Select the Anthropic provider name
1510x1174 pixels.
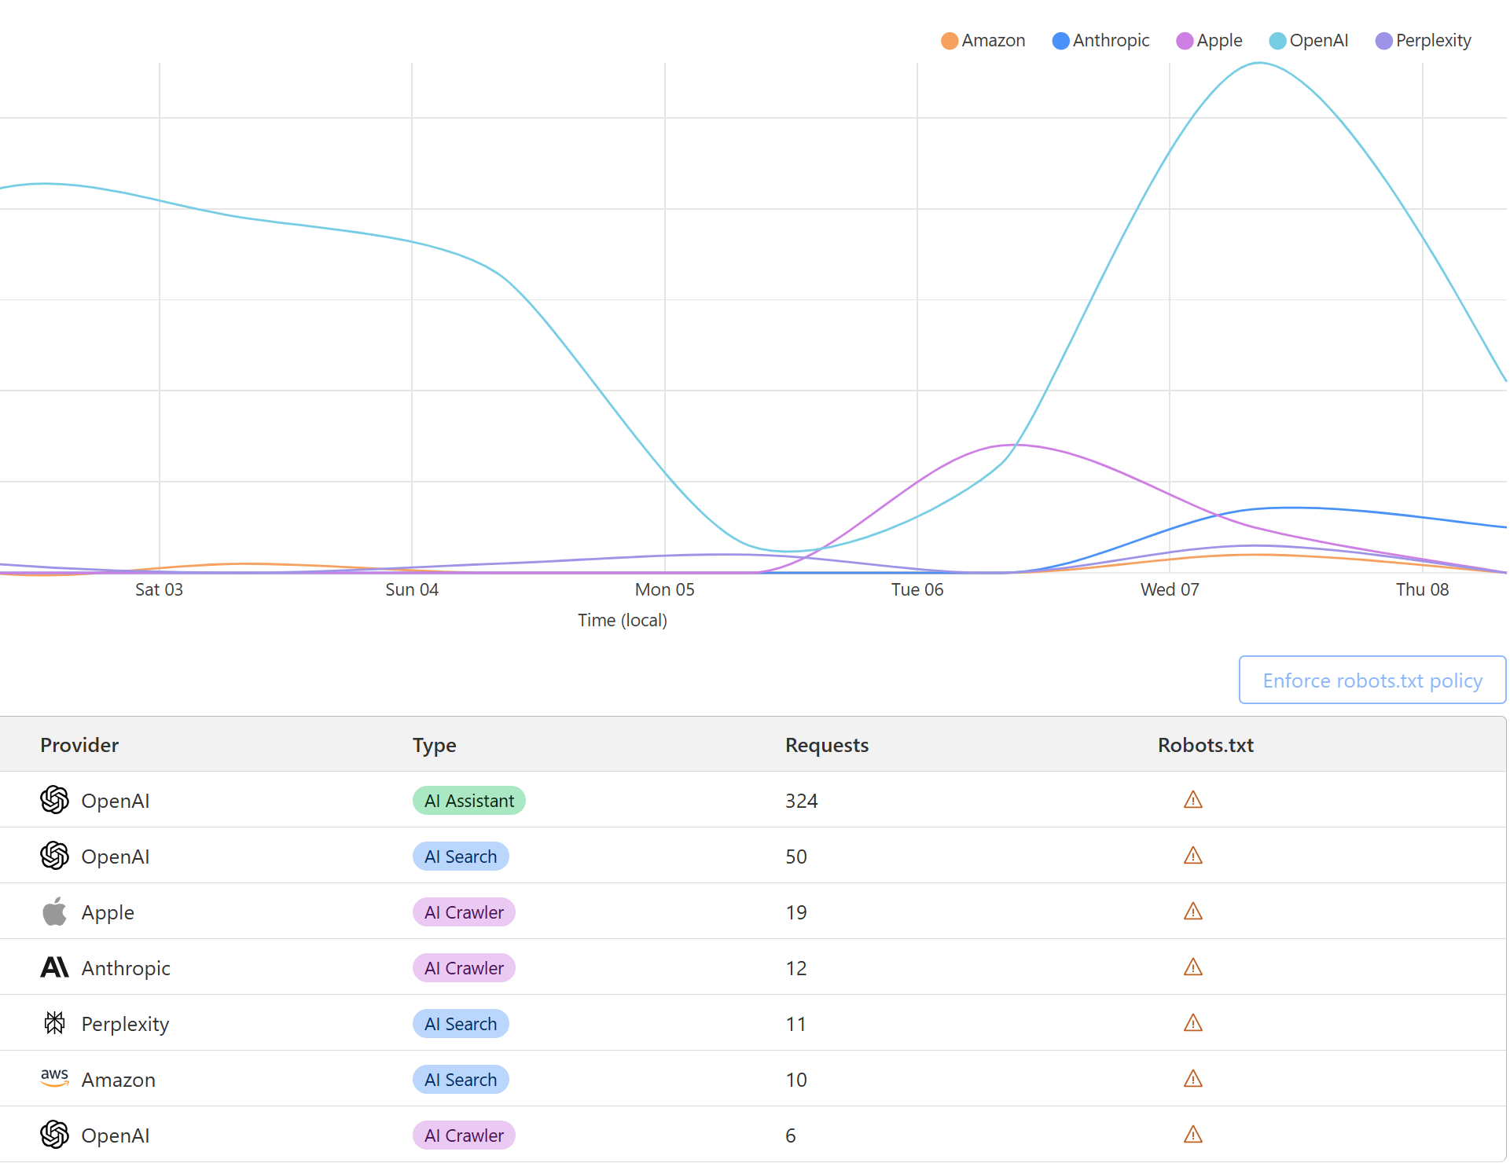click(x=126, y=968)
